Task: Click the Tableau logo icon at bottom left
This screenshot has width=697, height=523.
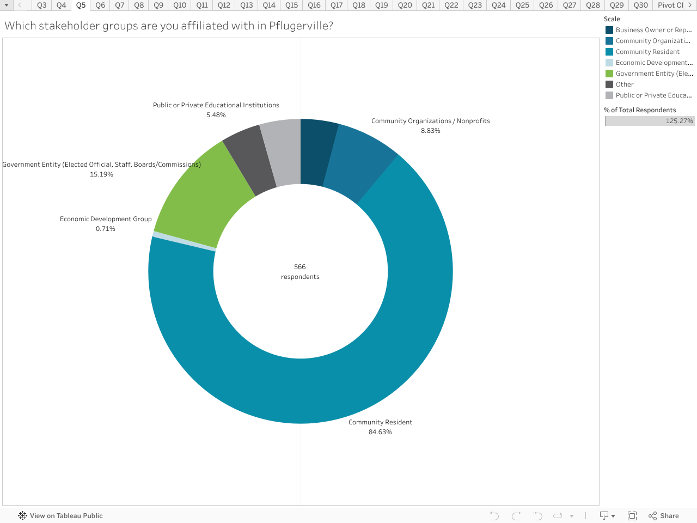Action: (22, 516)
